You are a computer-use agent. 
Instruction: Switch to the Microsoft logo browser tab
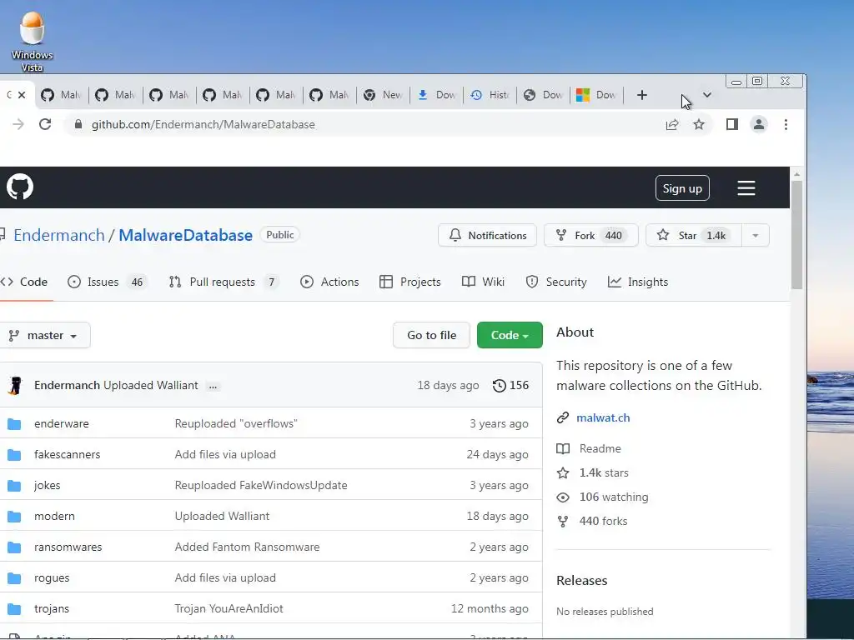point(596,95)
